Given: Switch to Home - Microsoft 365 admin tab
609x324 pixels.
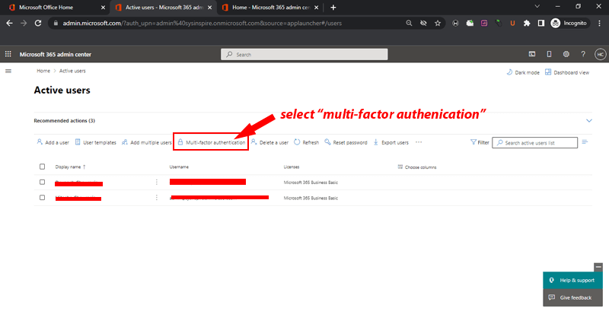Looking at the screenshot, I should [271, 8].
